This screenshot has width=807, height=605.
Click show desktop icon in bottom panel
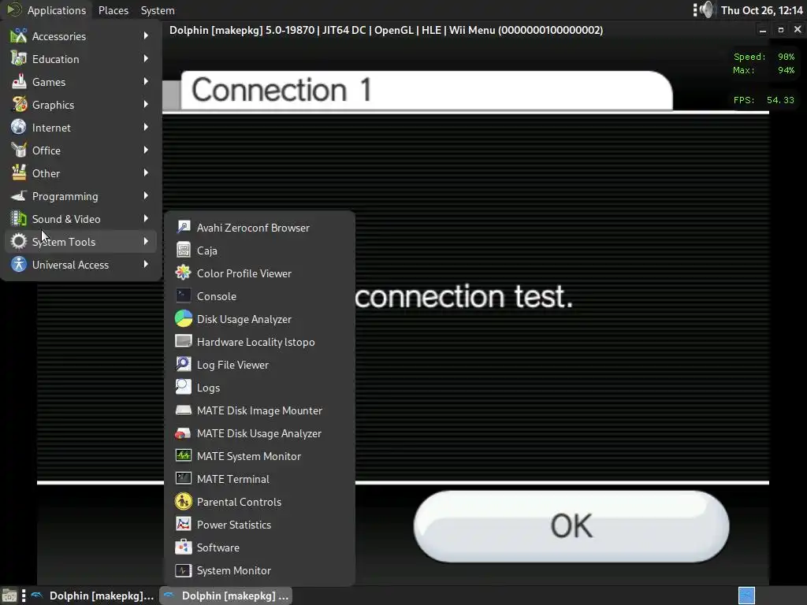click(x=9, y=596)
